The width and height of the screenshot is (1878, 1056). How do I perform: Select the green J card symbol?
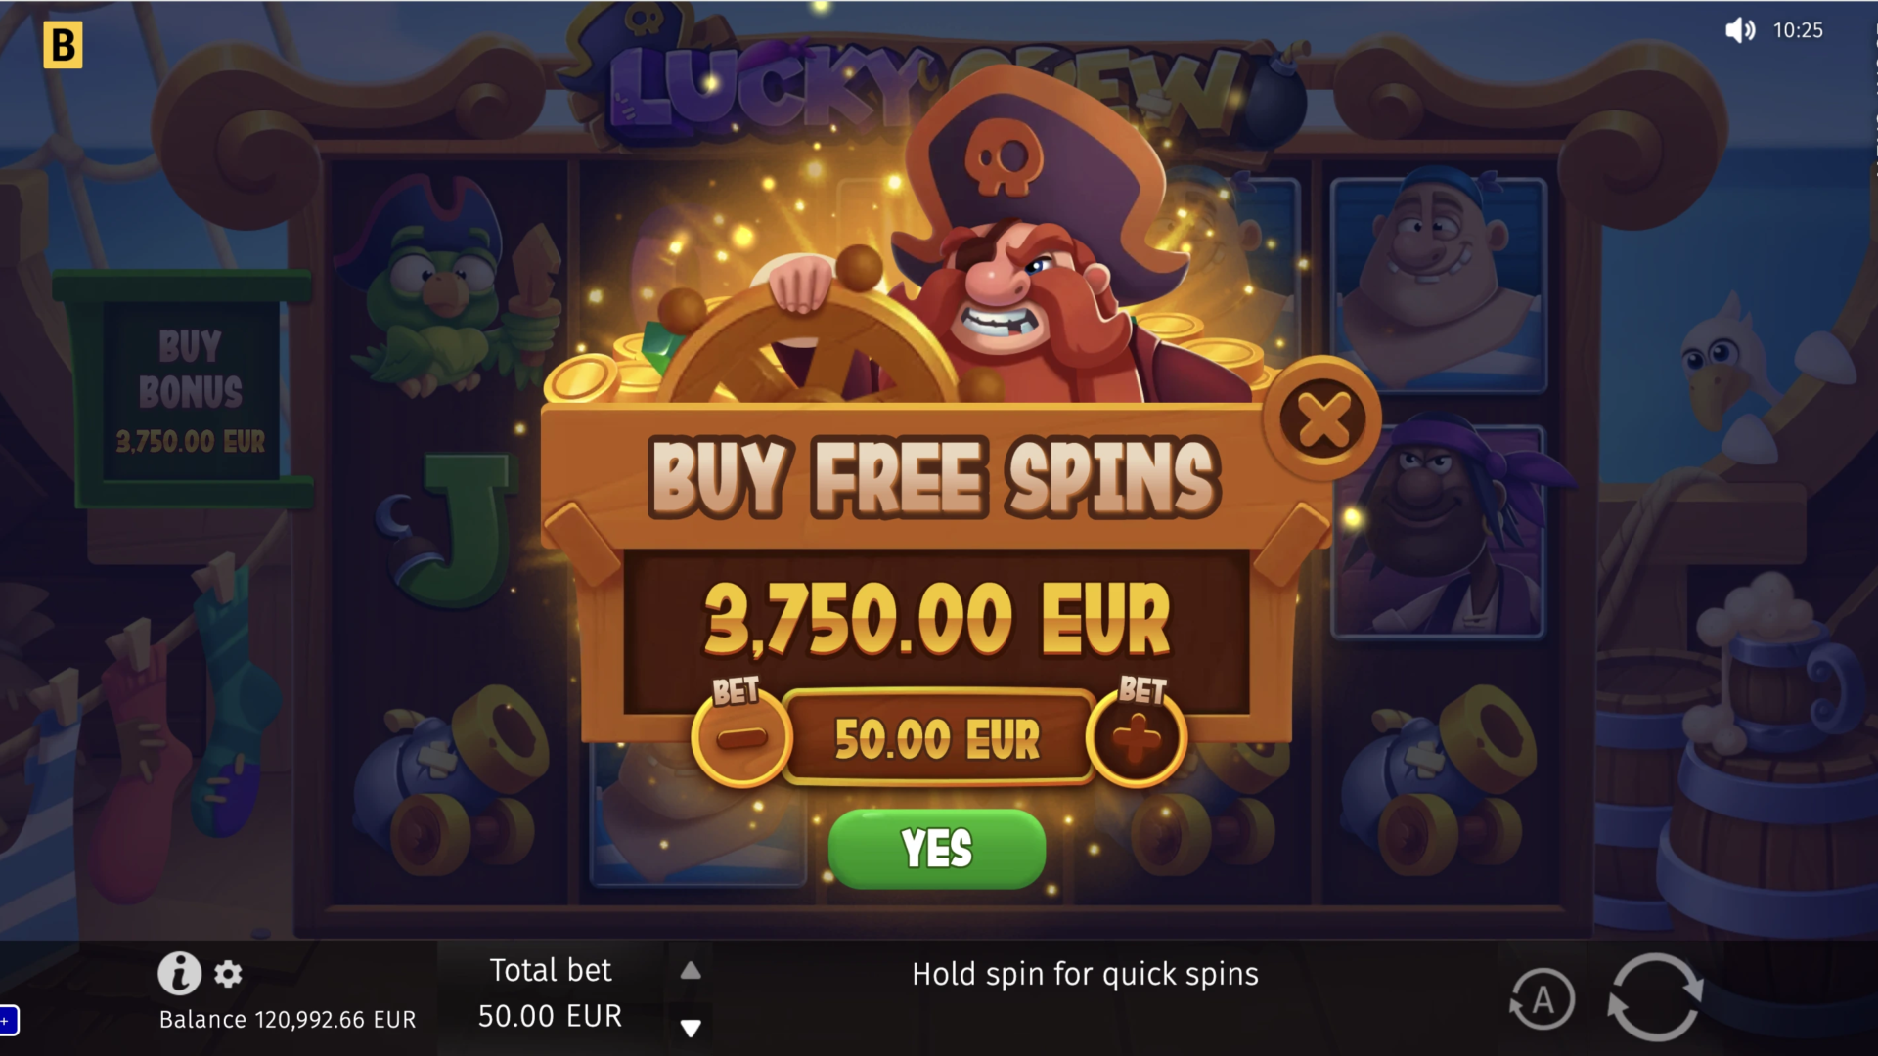coord(452,528)
